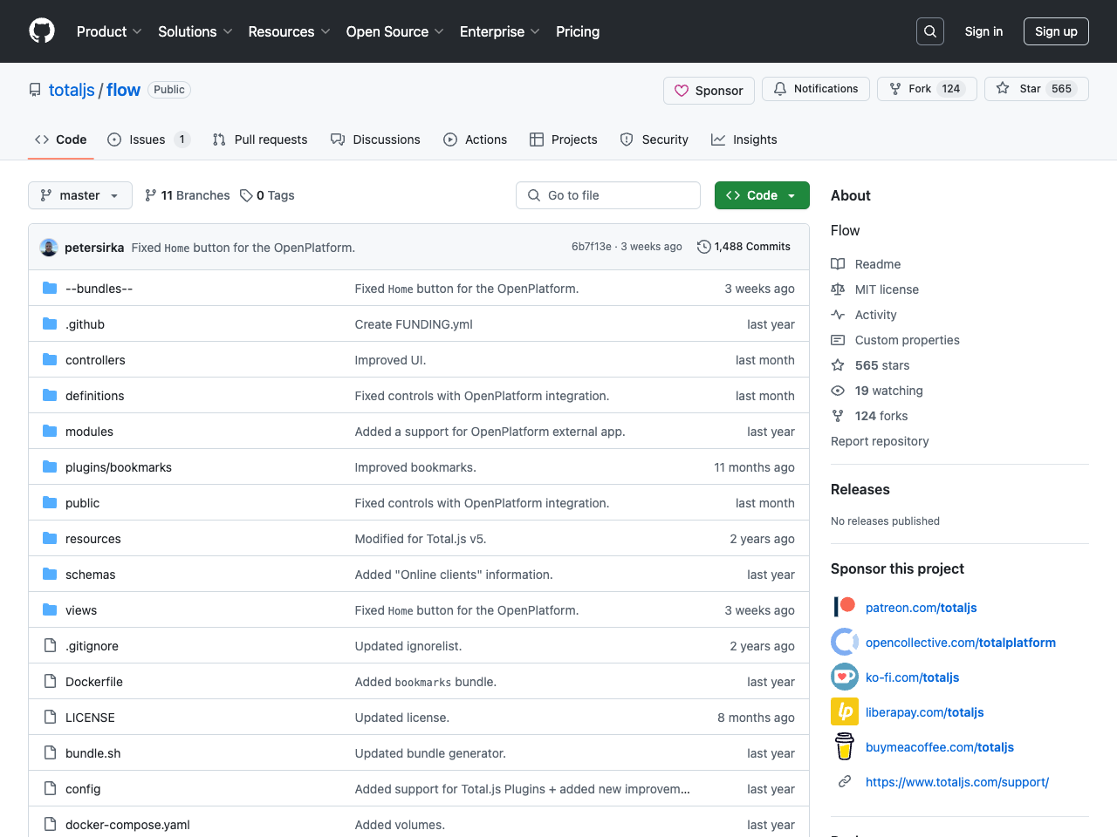Click the star icon in Star button
This screenshot has height=837, width=1117.
click(x=1003, y=88)
